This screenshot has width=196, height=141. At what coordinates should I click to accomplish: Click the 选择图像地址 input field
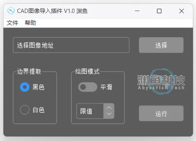click(x=71, y=45)
